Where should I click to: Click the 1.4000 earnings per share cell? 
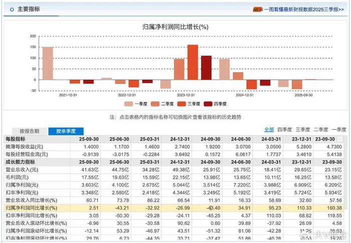click(91, 147)
